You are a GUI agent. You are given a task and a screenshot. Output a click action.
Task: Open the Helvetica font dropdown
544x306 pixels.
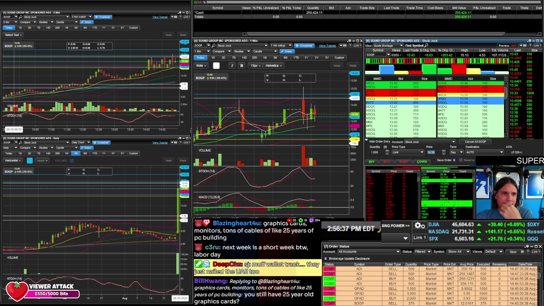coord(273,65)
